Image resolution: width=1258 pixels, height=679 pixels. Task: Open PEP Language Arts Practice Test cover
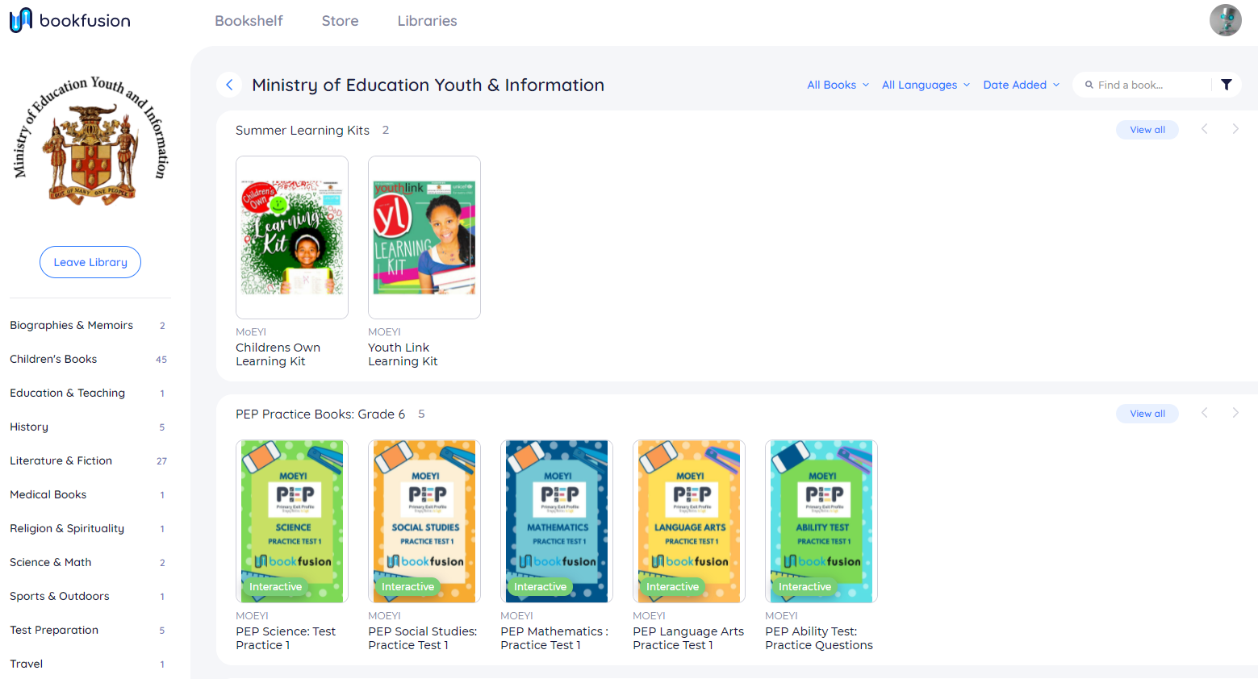point(689,521)
